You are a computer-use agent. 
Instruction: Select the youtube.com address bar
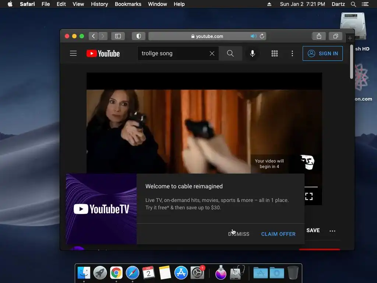tap(207, 36)
